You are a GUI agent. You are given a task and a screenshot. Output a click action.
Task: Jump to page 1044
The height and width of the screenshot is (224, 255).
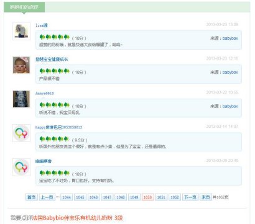pos(67,197)
